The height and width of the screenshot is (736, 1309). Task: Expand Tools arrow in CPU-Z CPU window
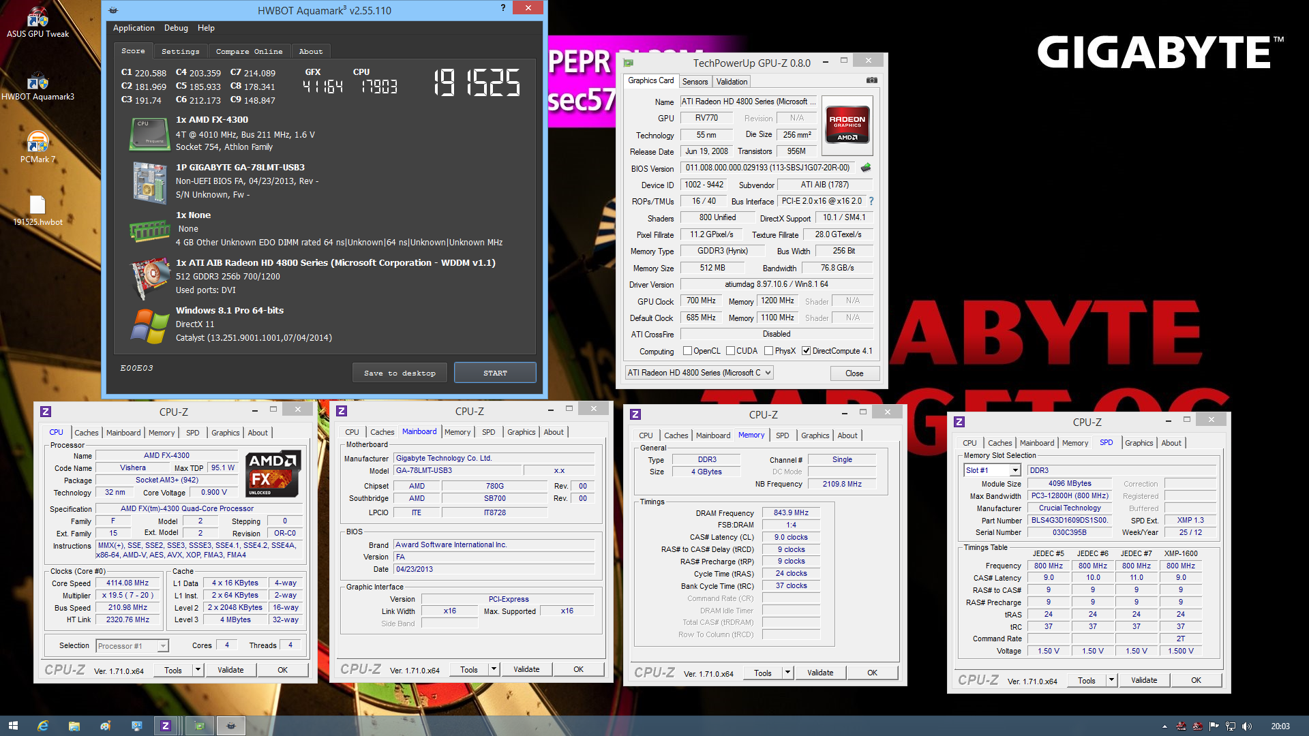(x=198, y=670)
